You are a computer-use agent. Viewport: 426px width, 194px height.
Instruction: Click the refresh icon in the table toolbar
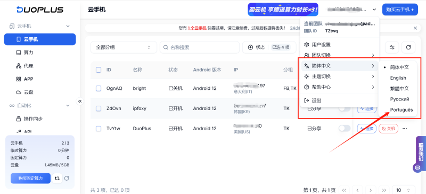pyautogui.click(x=408, y=47)
